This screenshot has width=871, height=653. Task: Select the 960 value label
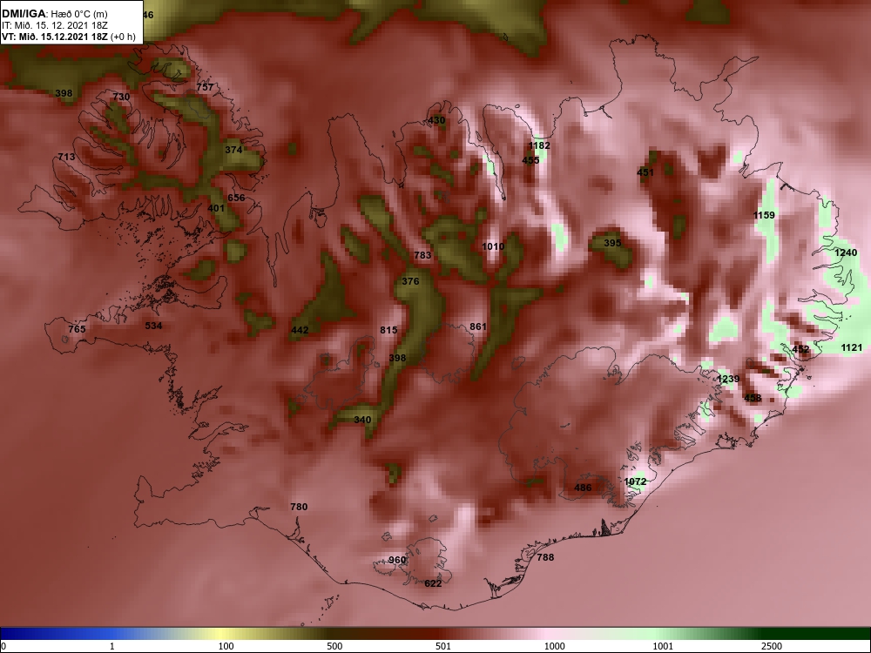(397, 560)
